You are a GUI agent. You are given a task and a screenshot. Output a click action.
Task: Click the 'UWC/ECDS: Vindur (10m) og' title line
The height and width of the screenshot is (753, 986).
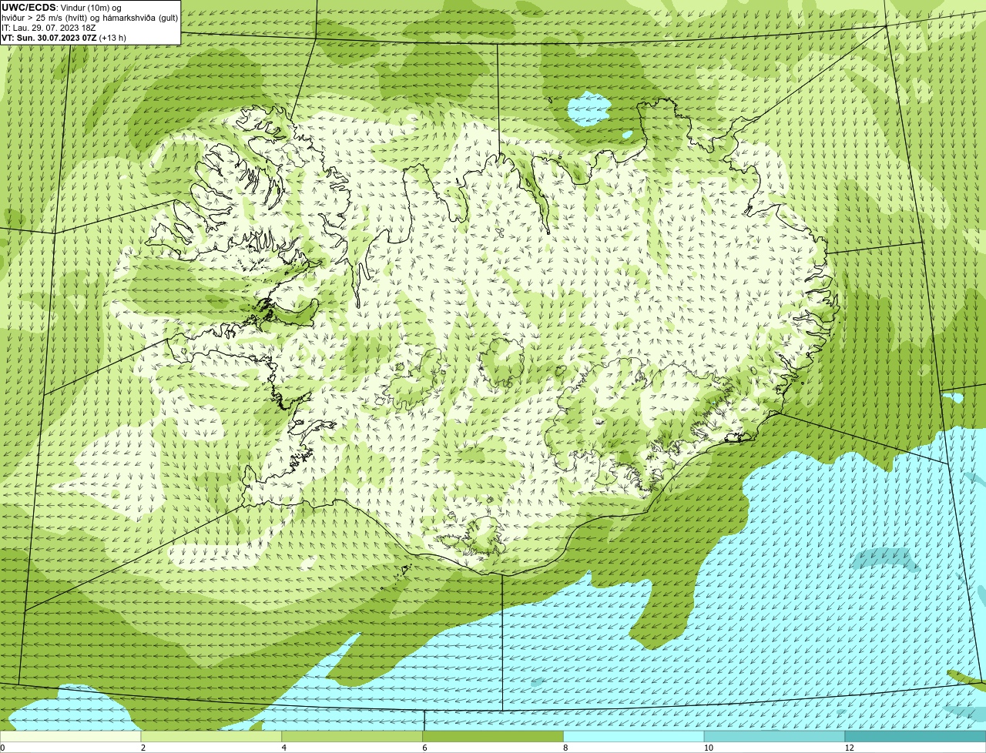click(62, 8)
